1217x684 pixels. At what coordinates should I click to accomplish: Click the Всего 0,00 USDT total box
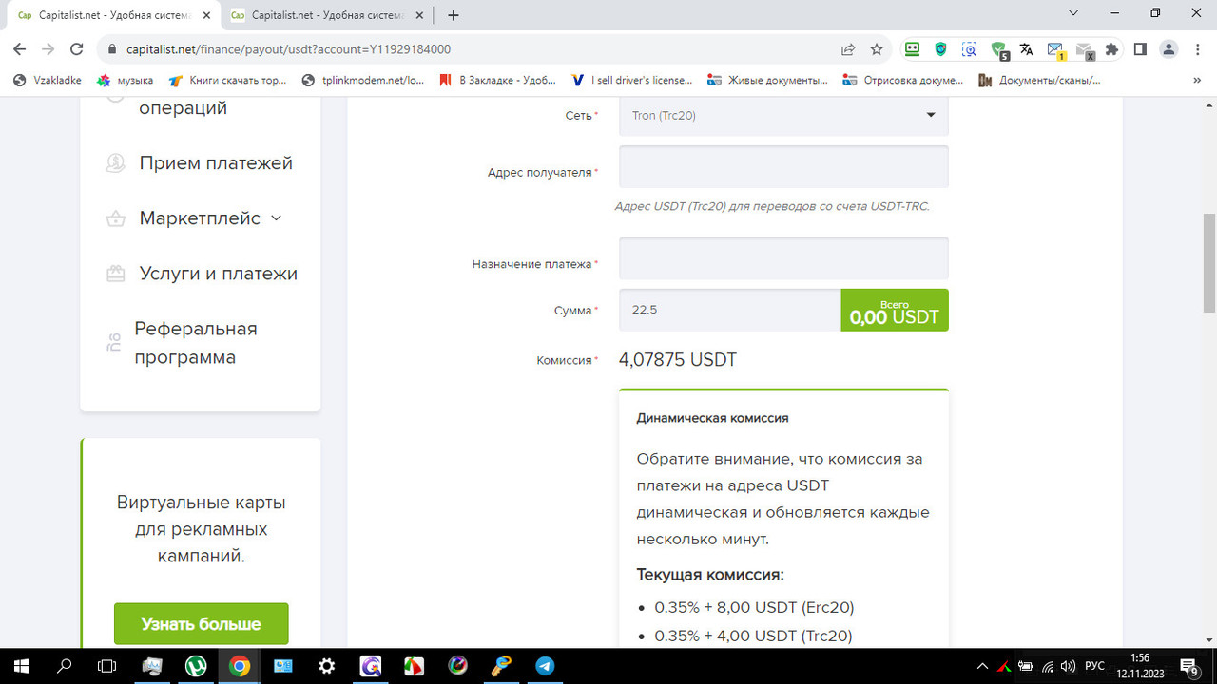pyautogui.click(x=895, y=310)
